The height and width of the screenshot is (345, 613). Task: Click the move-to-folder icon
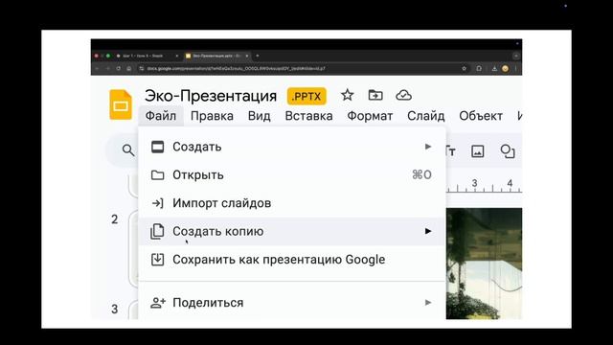click(x=375, y=95)
